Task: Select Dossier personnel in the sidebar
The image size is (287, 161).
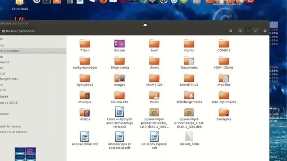Action: 33,51
